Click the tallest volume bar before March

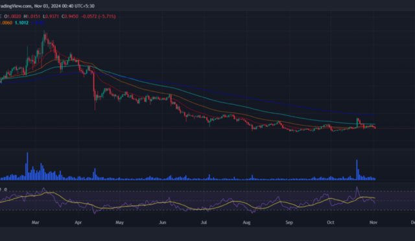27,166
